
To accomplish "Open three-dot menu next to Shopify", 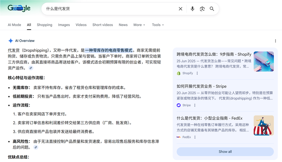I will coord(197,73).
